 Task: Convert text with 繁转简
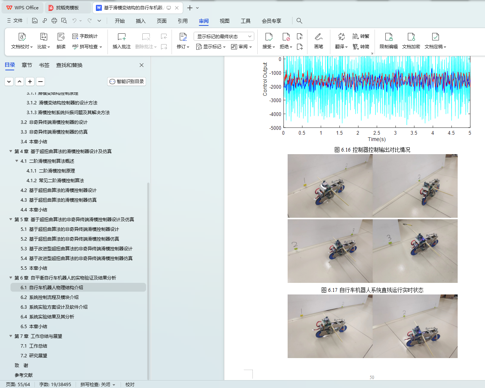pos(361,47)
